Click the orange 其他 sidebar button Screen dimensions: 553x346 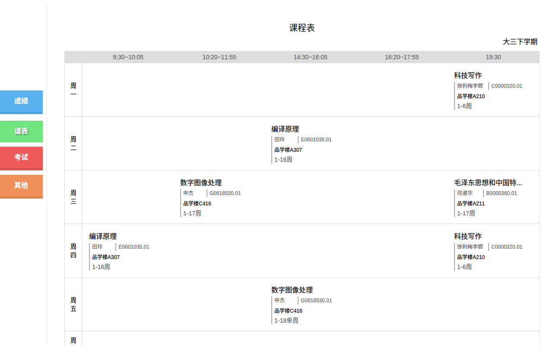tap(21, 186)
